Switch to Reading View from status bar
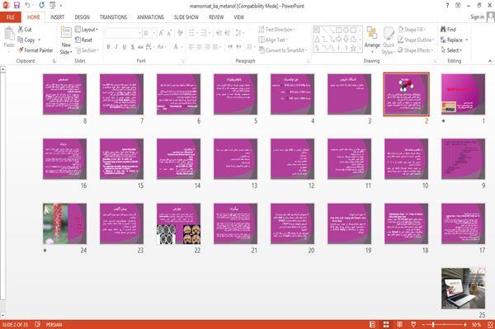The width and height of the screenshot is (495, 329). point(399,324)
